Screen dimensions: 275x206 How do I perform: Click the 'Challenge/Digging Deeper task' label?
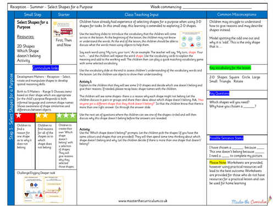tap(36, 173)
